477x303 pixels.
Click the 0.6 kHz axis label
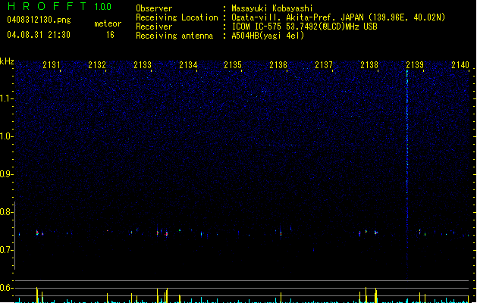click(x=6, y=288)
